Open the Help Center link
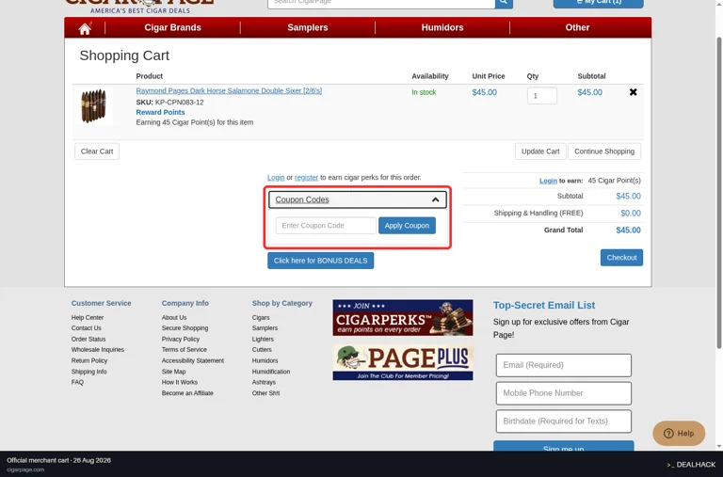723x477 pixels. 88,318
